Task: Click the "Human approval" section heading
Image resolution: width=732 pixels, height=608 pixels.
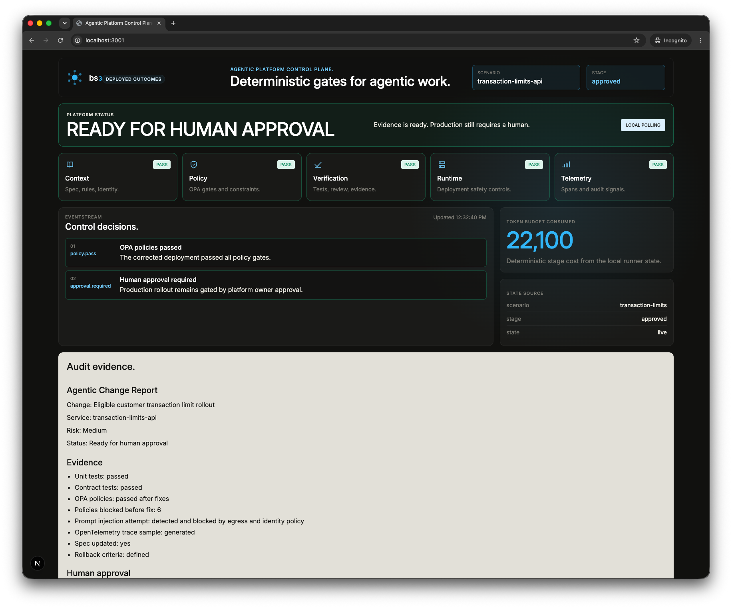Action: click(x=99, y=573)
